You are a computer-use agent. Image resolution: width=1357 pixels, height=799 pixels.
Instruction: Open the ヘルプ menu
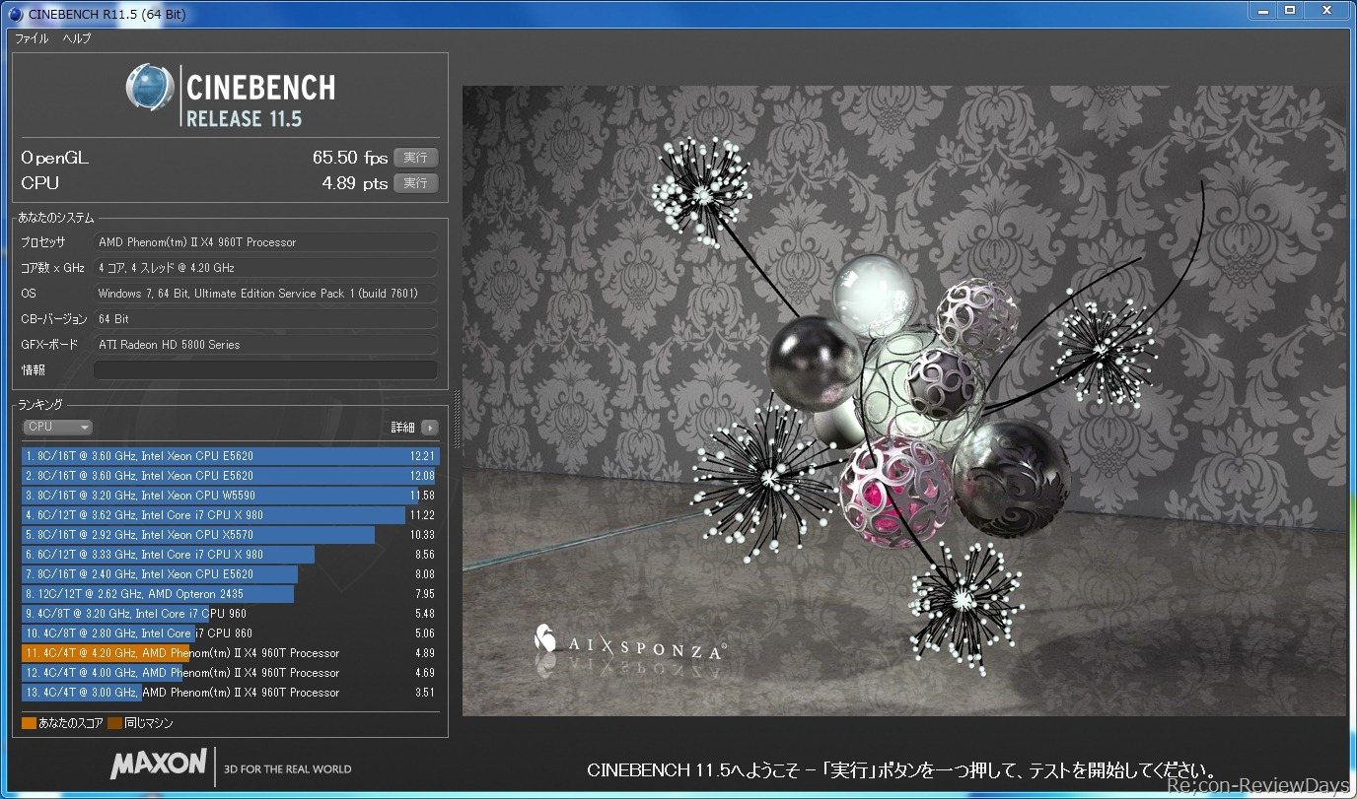(x=77, y=38)
